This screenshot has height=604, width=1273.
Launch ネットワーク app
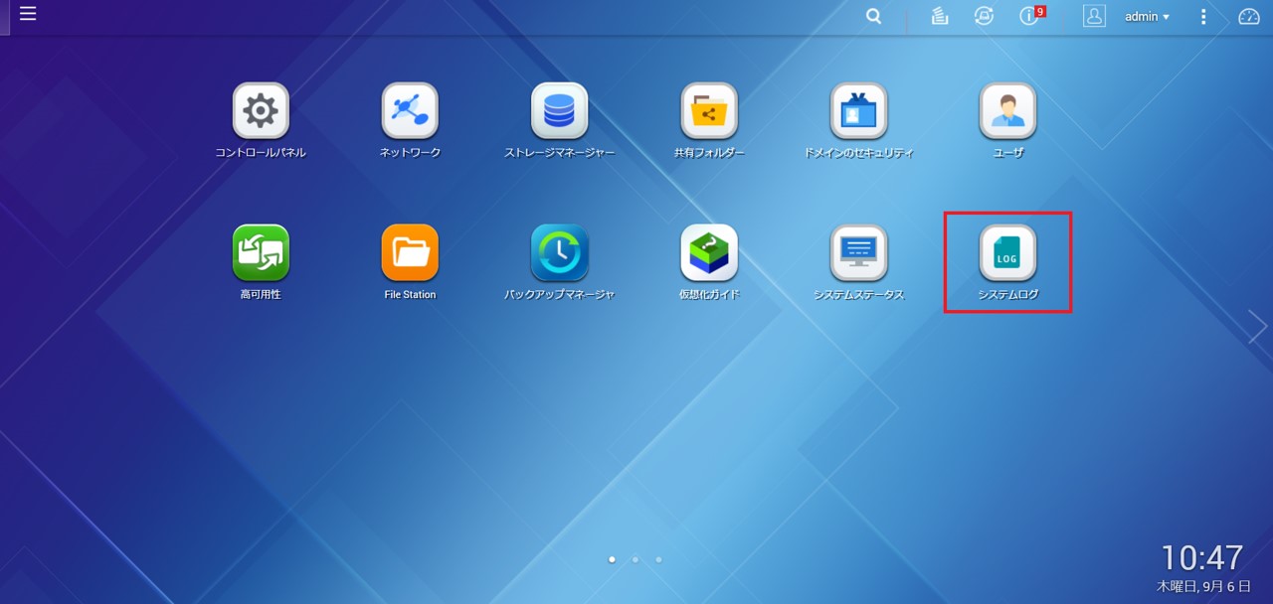pos(410,110)
